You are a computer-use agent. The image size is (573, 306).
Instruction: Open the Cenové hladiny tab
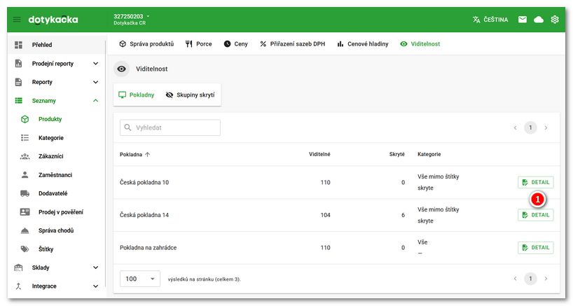pyautogui.click(x=363, y=44)
